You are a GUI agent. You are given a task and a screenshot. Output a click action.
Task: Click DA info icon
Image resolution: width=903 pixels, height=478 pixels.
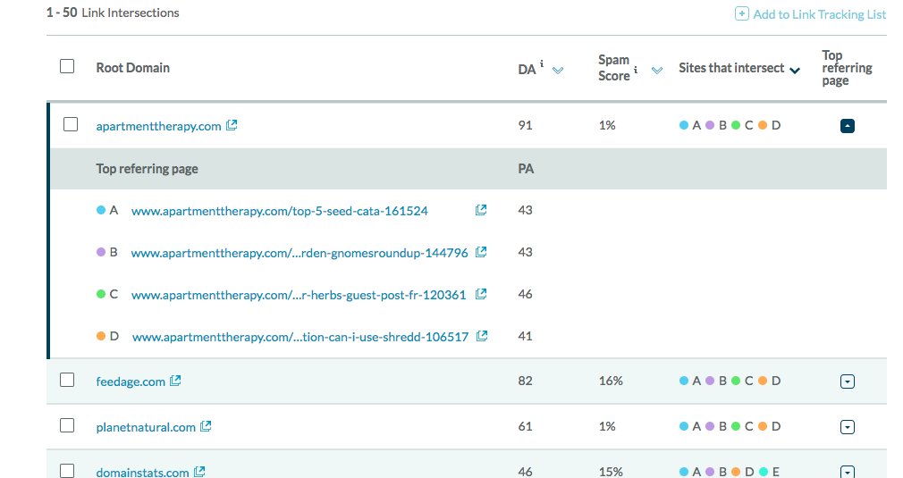pos(541,63)
